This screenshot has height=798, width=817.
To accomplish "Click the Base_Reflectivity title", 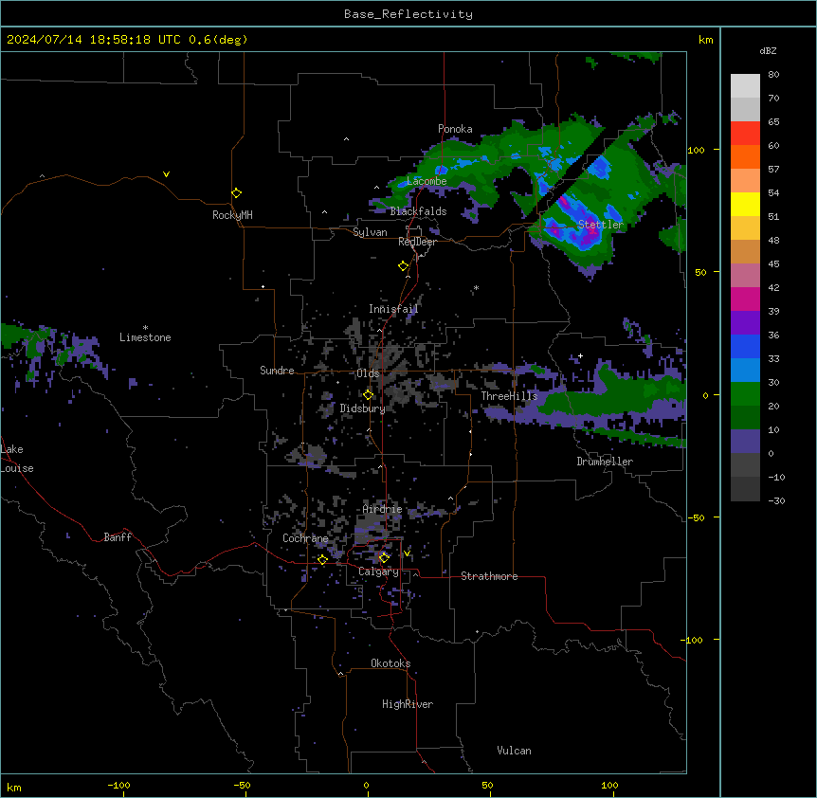I will [408, 14].
